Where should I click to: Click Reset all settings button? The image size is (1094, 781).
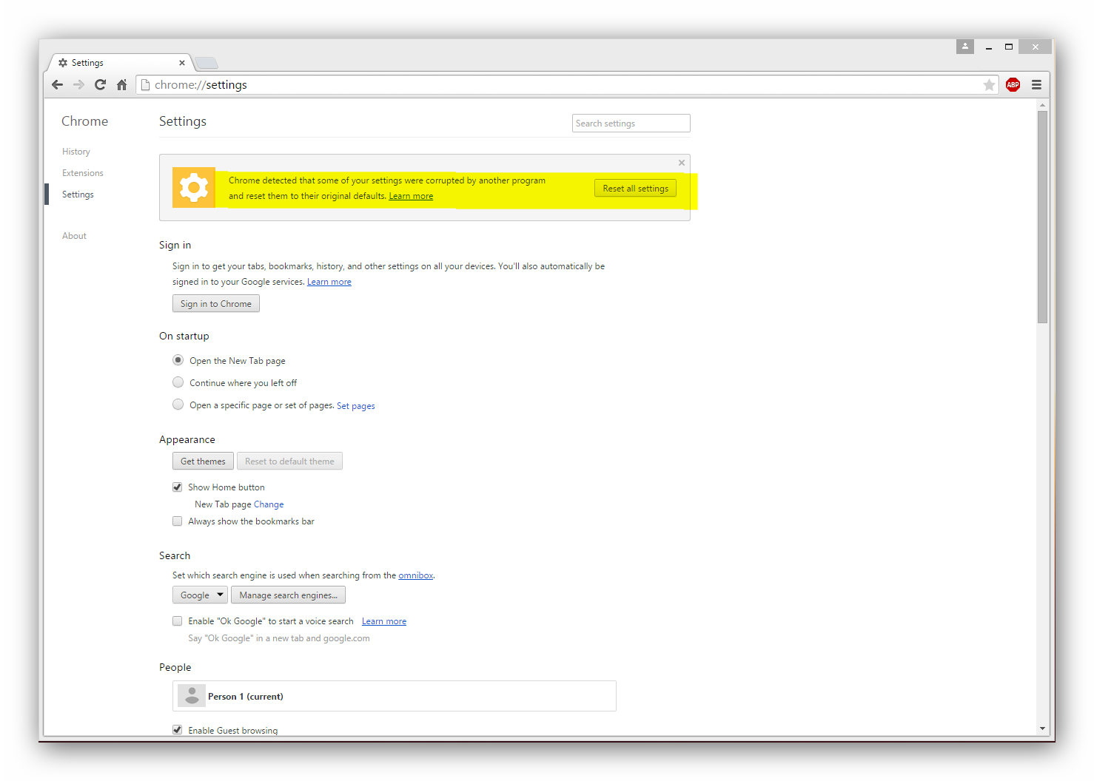click(x=635, y=189)
